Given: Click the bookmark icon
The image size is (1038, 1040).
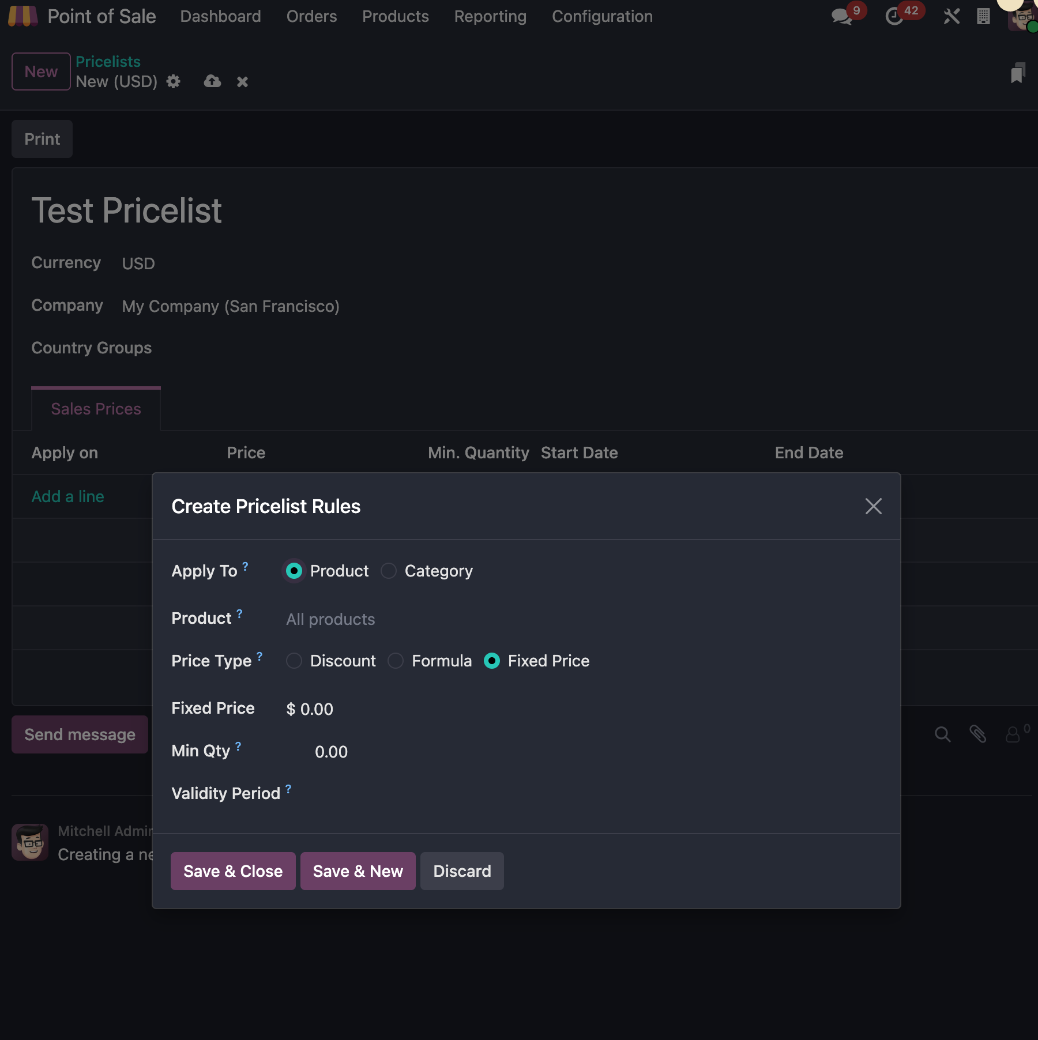Looking at the screenshot, I should [1017, 73].
